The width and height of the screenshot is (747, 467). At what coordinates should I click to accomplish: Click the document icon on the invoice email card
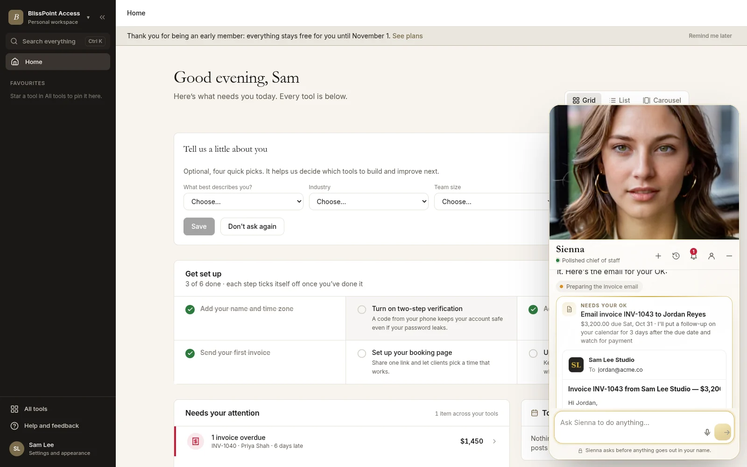[x=570, y=309]
